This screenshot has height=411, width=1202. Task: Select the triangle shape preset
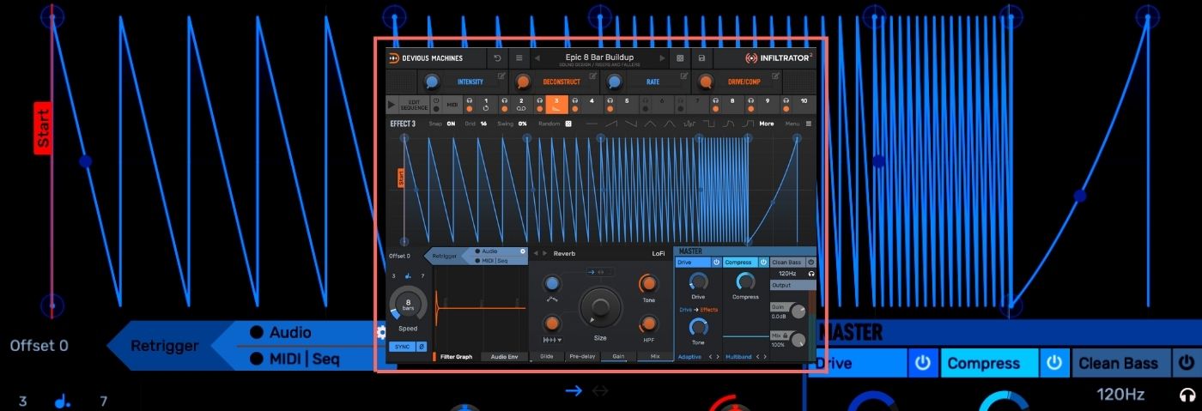(650, 124)
